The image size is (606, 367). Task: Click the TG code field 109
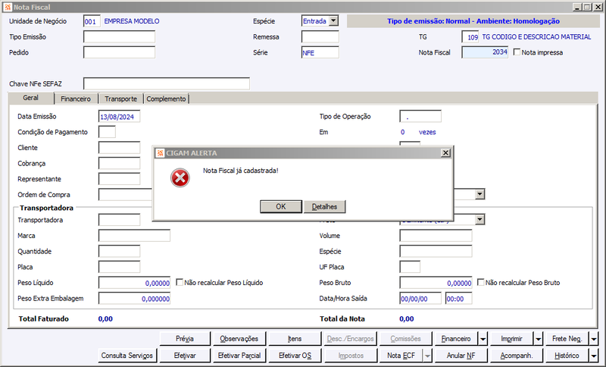(x=470, y=36)
